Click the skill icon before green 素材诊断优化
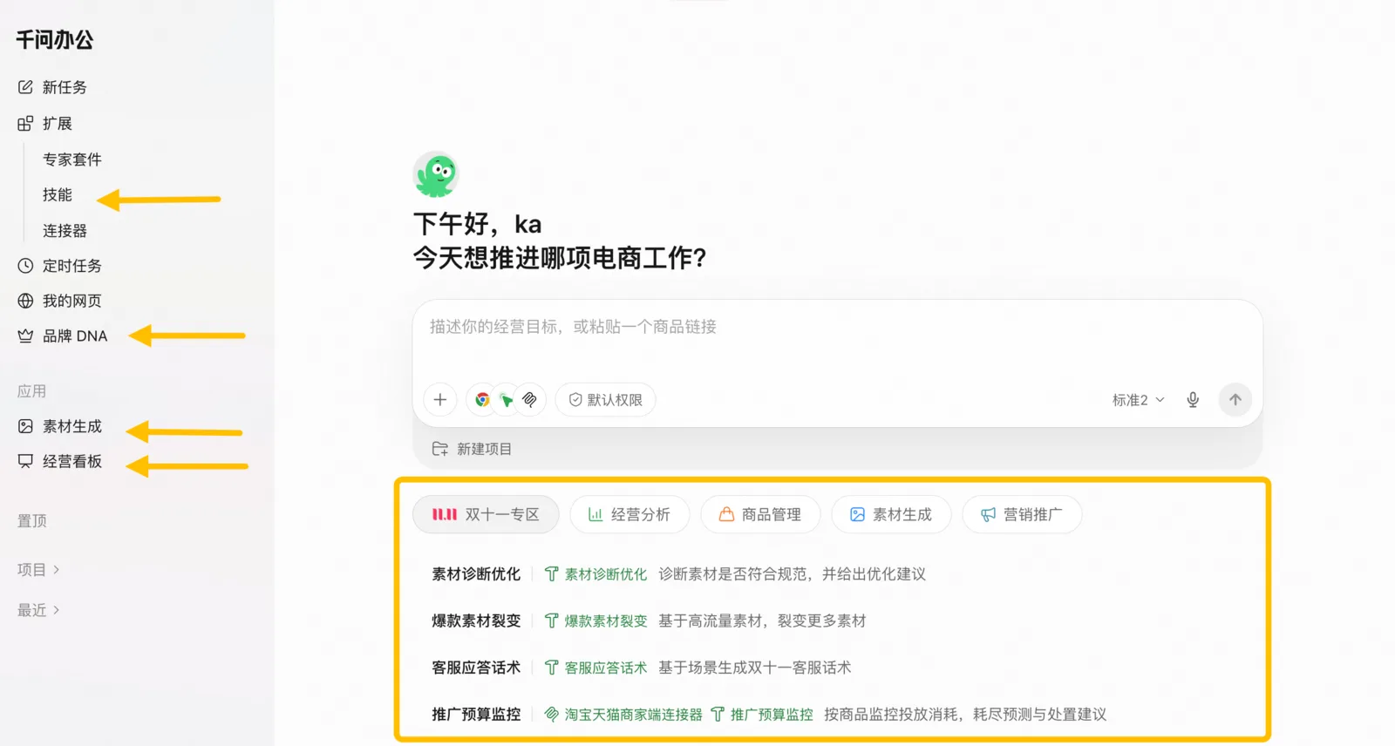Image resolution: width=1395 pixels, height=746 pixels. point(551,573)
